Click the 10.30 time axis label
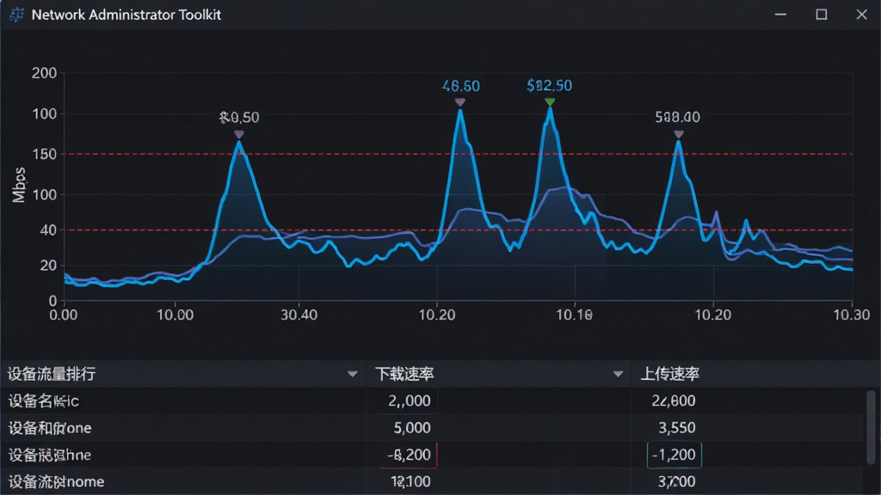 [851, 315]
